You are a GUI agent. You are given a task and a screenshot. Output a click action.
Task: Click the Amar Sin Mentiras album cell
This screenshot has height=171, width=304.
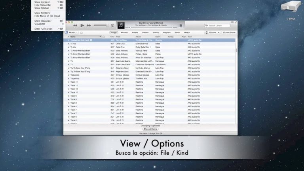tap(143, 57)
